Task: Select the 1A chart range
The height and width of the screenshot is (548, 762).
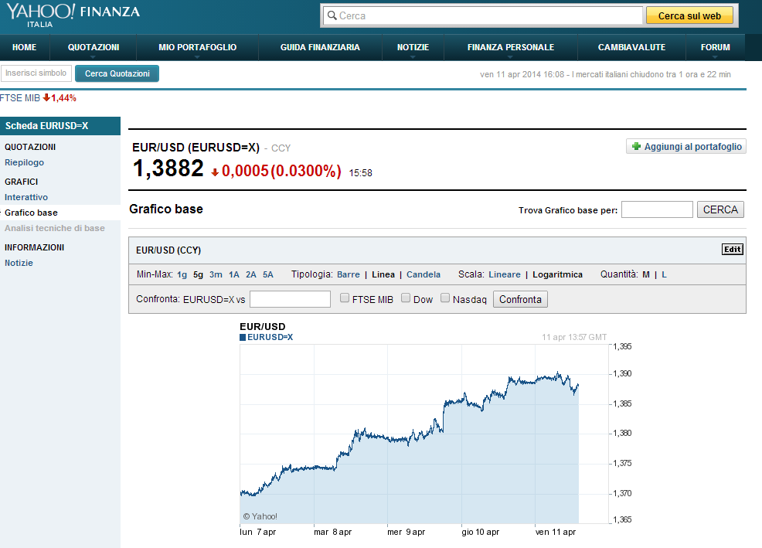Action: click(233, 274)
